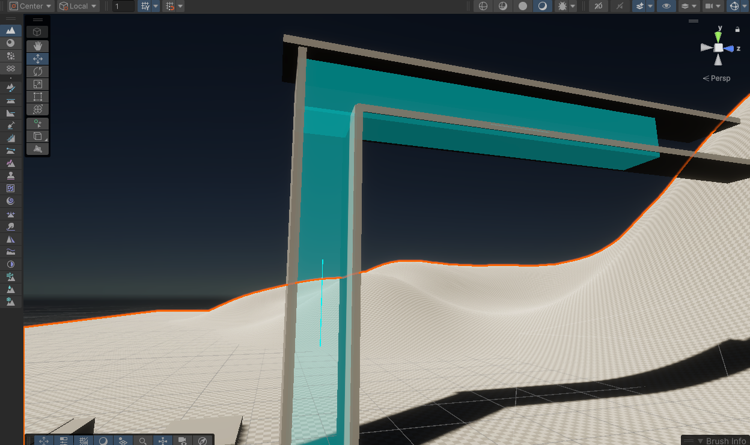This screenshot has width=750, height=445.
Task: Open the debug draw mode dropdown arrow
Action: tap(573, 6)
